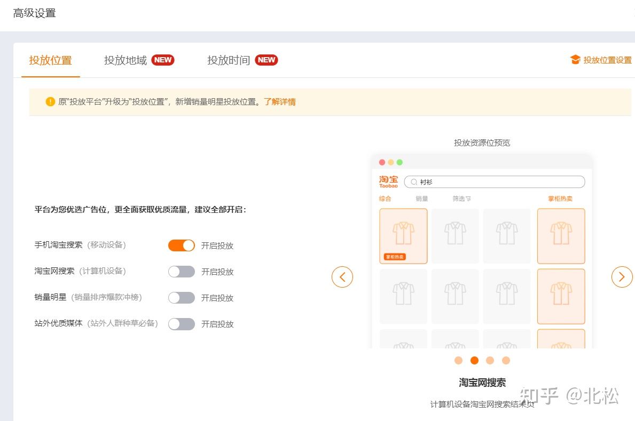Click the green window dot in preview
Screen dimensions: 635x421
[399, 162]
